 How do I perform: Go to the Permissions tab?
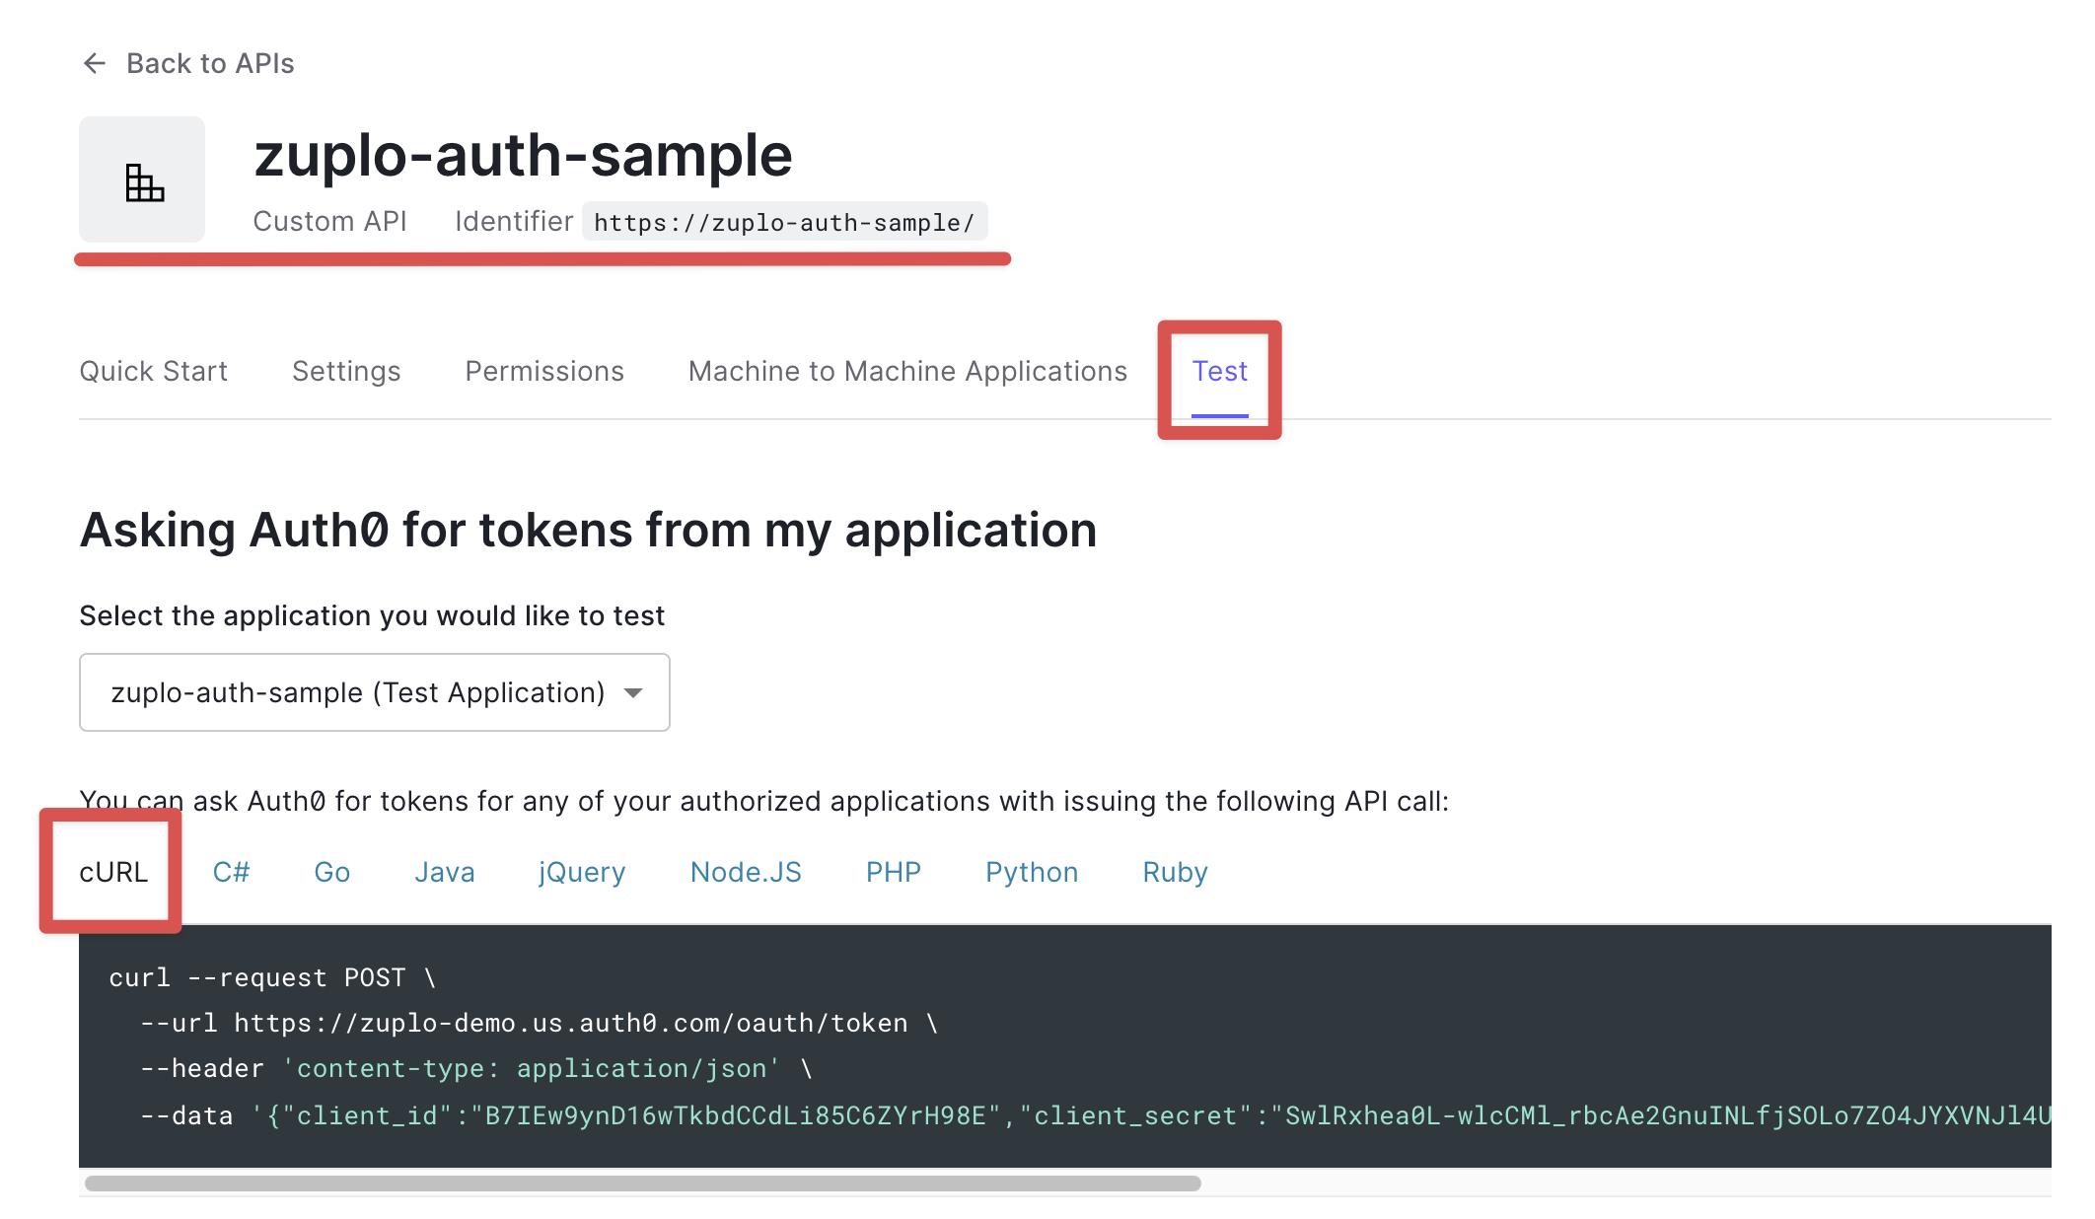tap(544, 371)
